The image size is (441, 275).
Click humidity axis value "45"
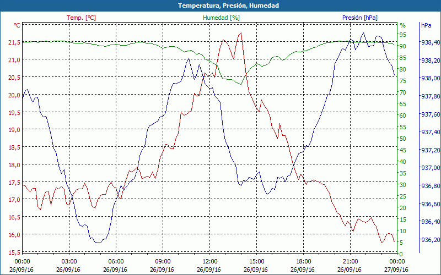[403, 150]
